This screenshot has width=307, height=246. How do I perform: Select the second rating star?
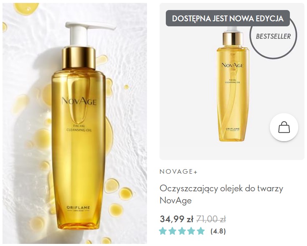pyautogui.click(x=172, y=231)
